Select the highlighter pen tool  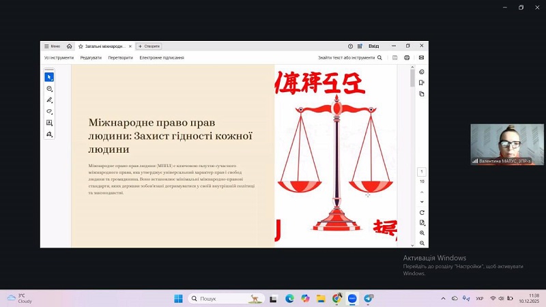click(49, 100)
